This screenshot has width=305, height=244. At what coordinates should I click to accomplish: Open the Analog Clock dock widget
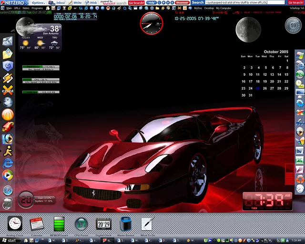(15, 223)
